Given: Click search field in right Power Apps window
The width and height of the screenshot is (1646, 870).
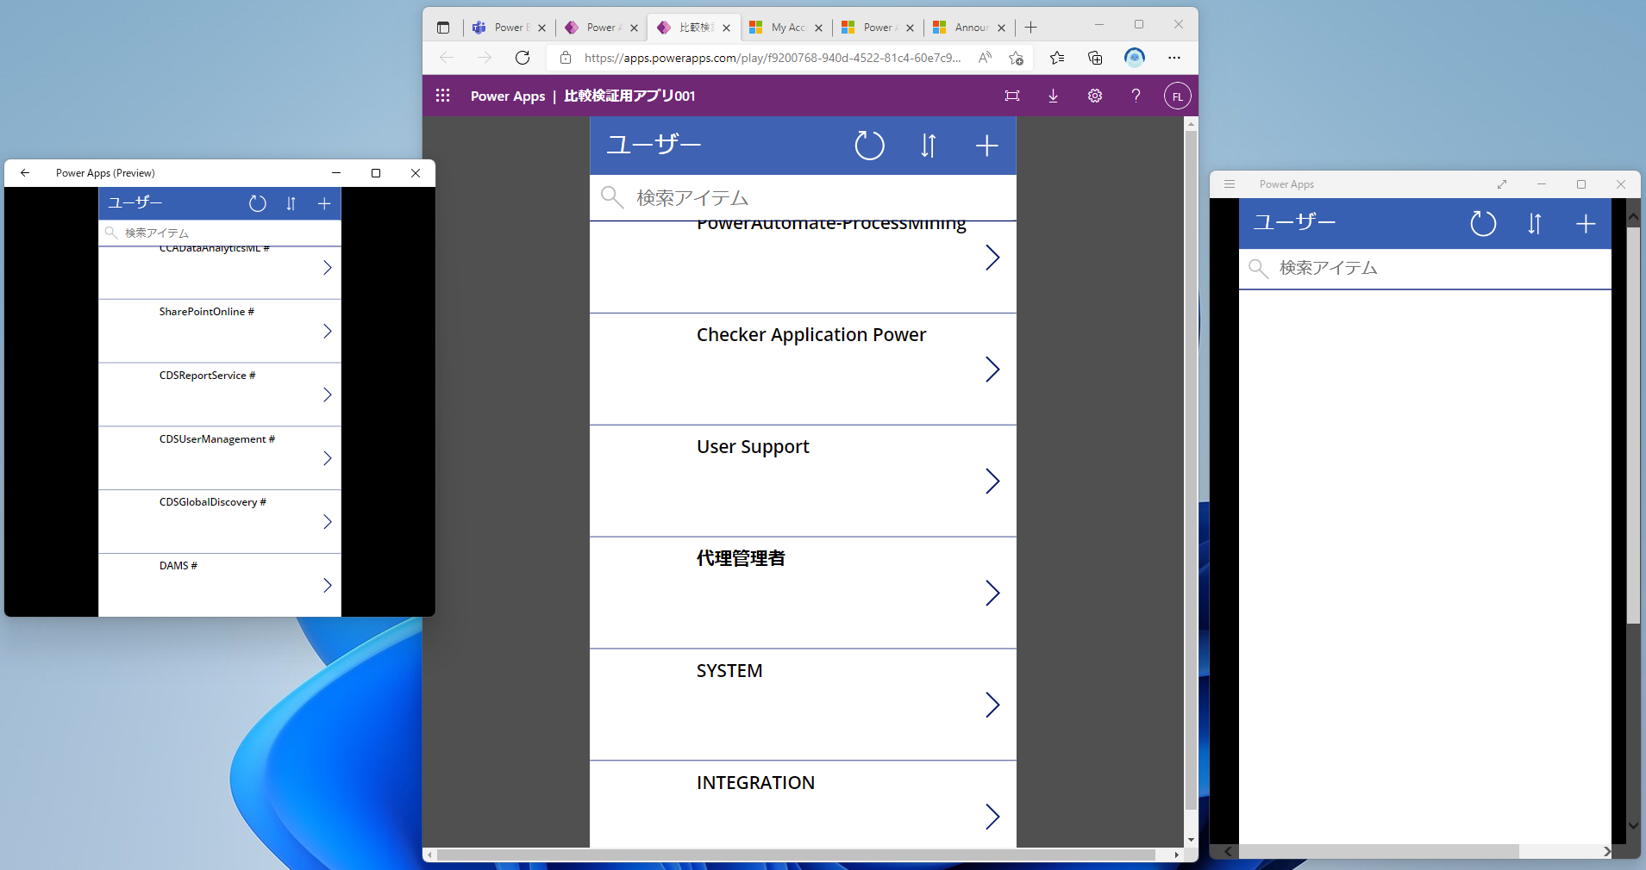Looking at the screenshot, I should (x=1425, y=268).
